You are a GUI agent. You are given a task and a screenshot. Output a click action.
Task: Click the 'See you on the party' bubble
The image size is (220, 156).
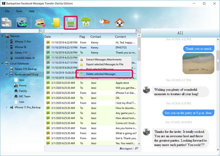click(x=188, y=113)
